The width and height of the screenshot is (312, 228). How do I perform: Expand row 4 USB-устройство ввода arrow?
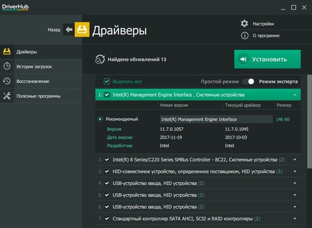(x=295, y=183)
